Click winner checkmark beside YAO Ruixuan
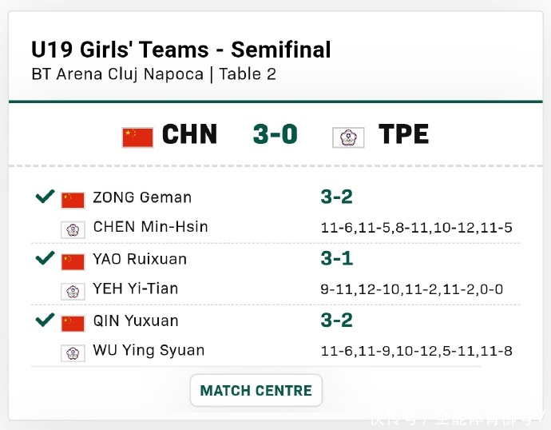551x430 pixels. [45, 258]
